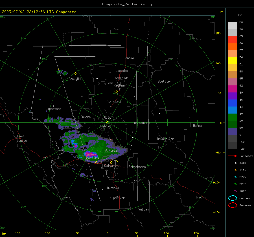The height and width of the screenshot is (237, 254).
Task: Pick the bright yellow 54–51 dBZ swatch
Action: pyautogui.click(x=233, y=61)
